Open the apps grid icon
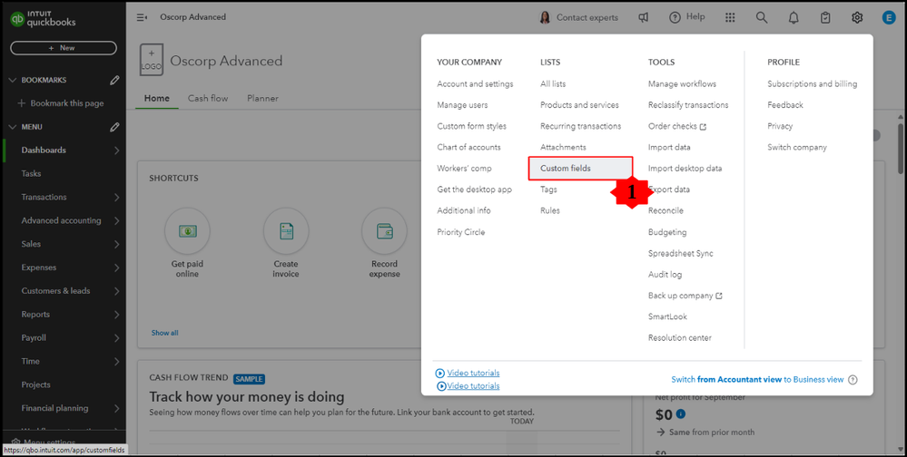Viewport: 907px width, 457px height. [x=730, y=18]
